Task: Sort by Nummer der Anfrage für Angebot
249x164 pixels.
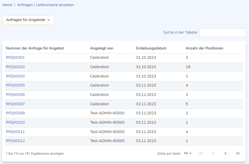Action: [x=35, y=48]
